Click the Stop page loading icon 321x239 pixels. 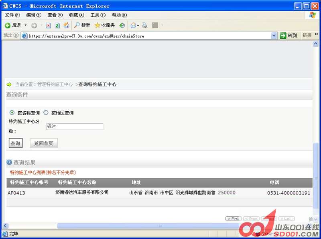48,25
